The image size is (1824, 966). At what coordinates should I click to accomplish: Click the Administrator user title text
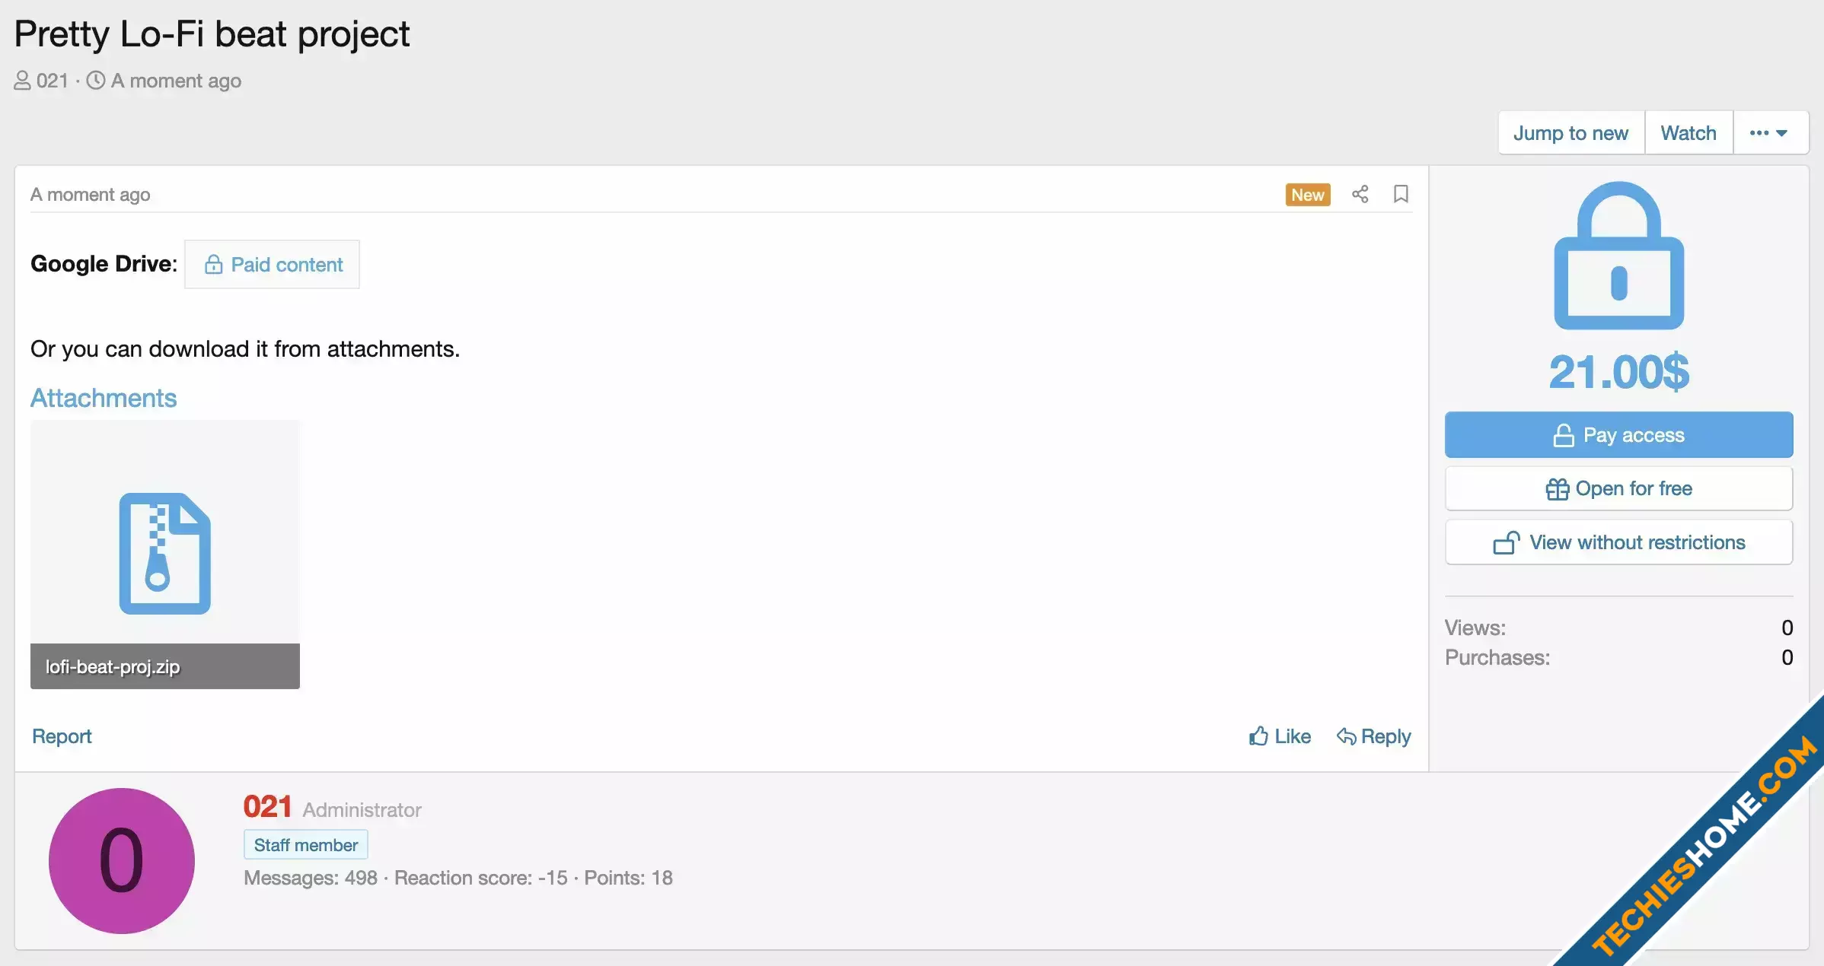point(362,810)
